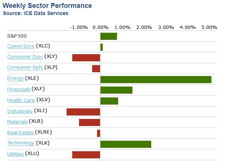Click the Weekly Sector Performance title
The height and width of the screenshot is (161, 228).
[47, 6]
